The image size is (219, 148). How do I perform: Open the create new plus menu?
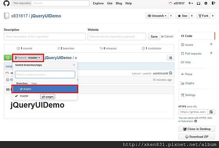tap(191, 3)
